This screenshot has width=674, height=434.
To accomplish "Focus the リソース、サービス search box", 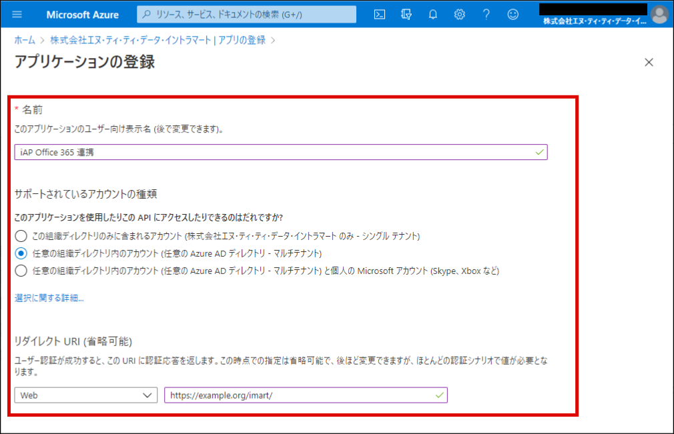I will pyautogui.click(x=247, y=15).
